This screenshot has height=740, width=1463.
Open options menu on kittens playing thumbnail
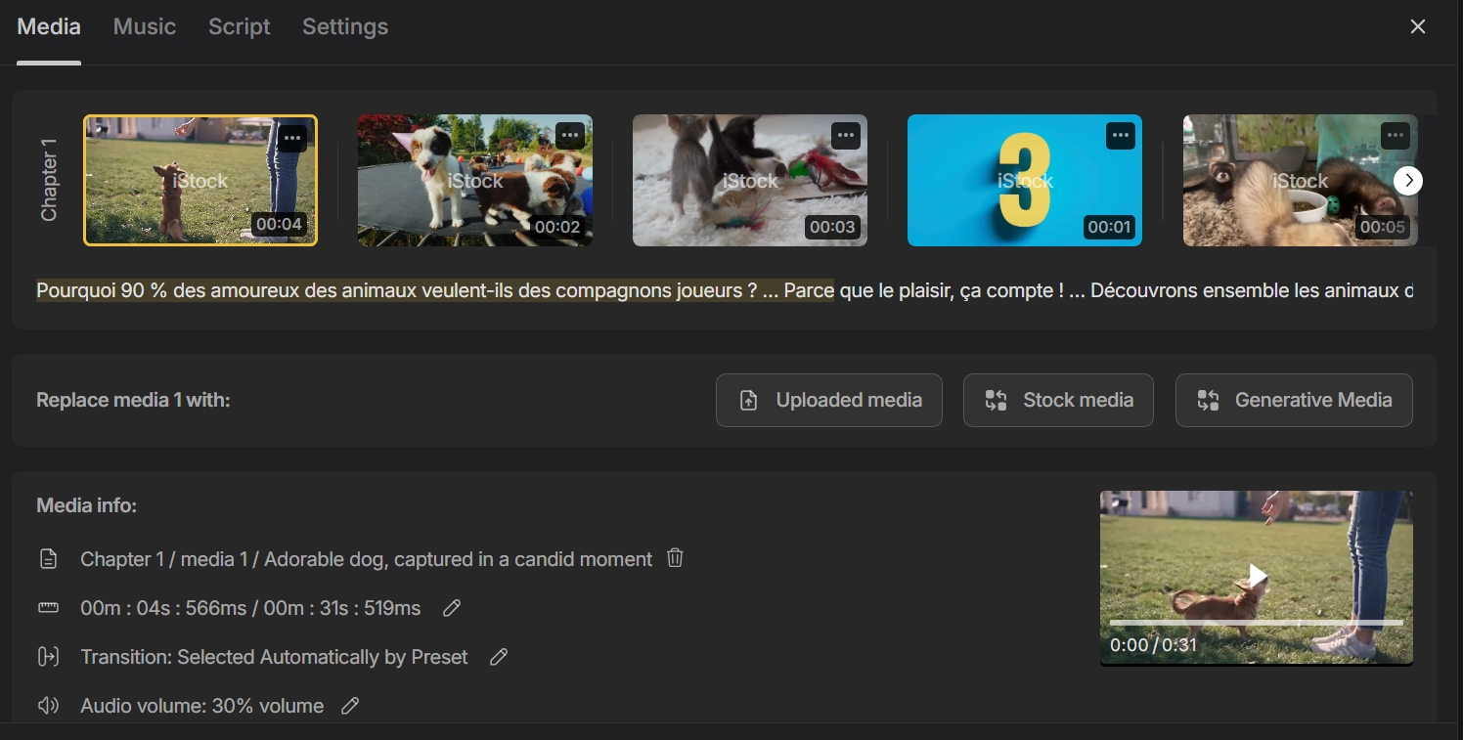(846, 136)
